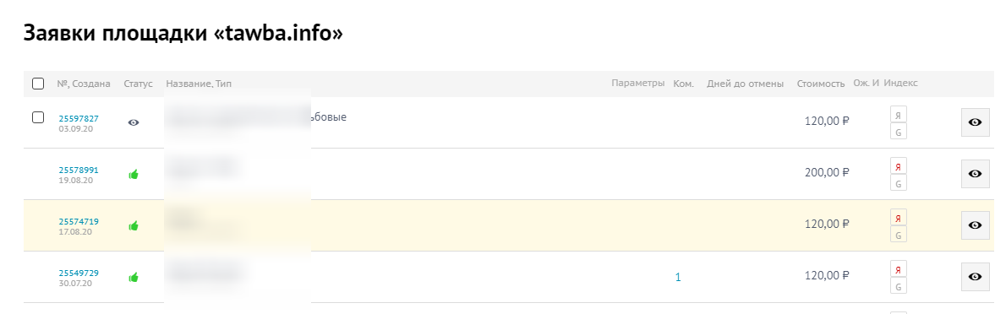Click eye button for order 25578991

click(x=976, y=174)
